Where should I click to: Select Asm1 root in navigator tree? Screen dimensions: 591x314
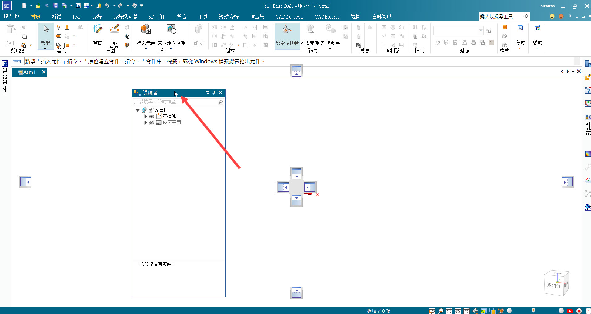click(160, 110)
